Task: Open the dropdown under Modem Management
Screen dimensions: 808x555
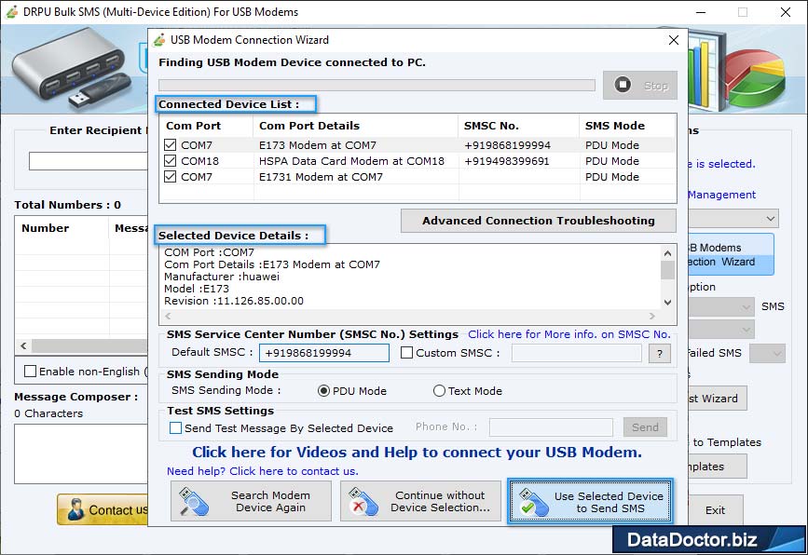Action: coord(770,217)
